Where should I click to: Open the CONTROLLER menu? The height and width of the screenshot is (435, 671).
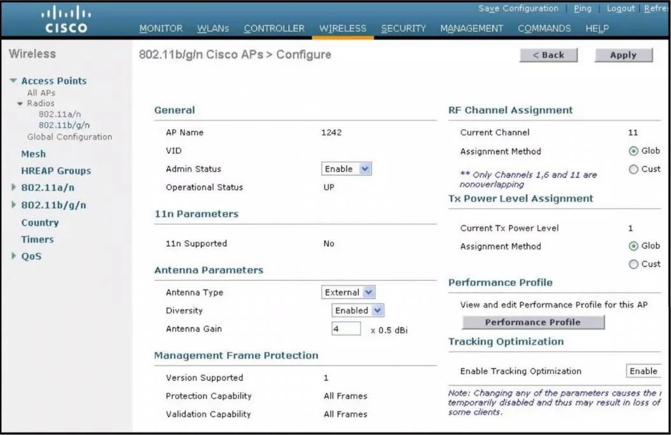pyautogui.click(x=274, y=28)
